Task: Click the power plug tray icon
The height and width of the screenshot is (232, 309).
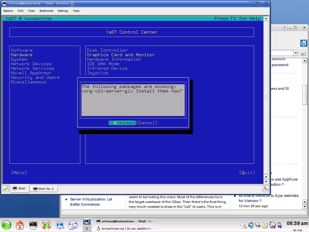Action: [x=279, y=225]
